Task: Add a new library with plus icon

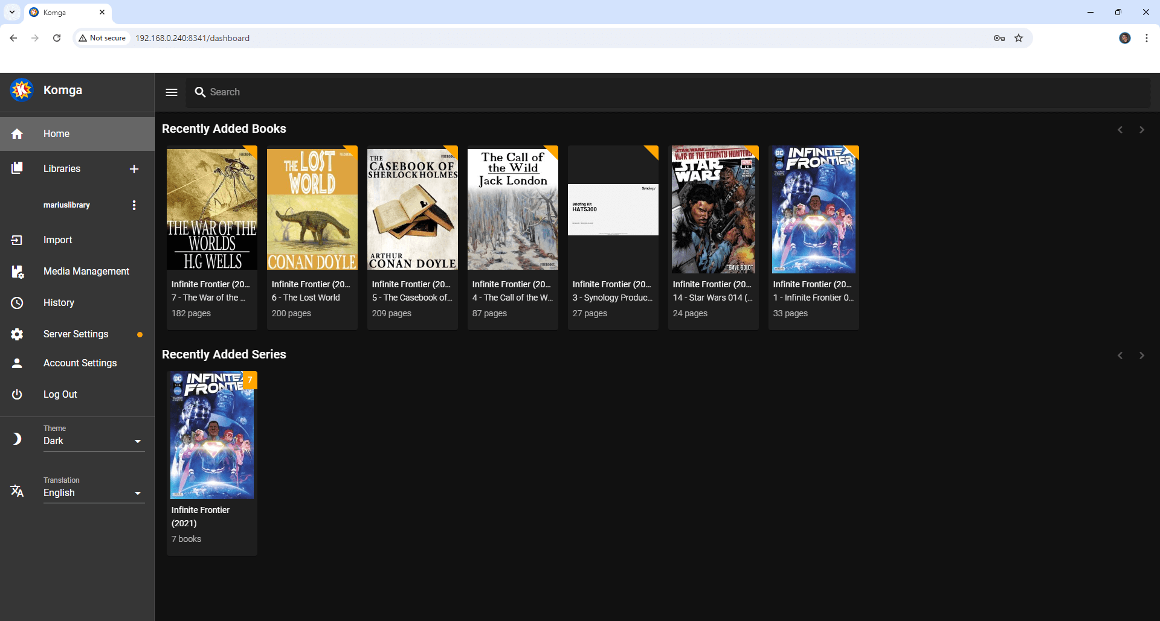Action: [134, 169]
